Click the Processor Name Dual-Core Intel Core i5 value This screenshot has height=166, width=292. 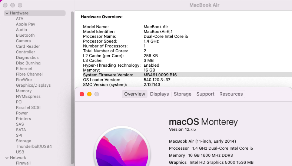[x=166, y=37]
